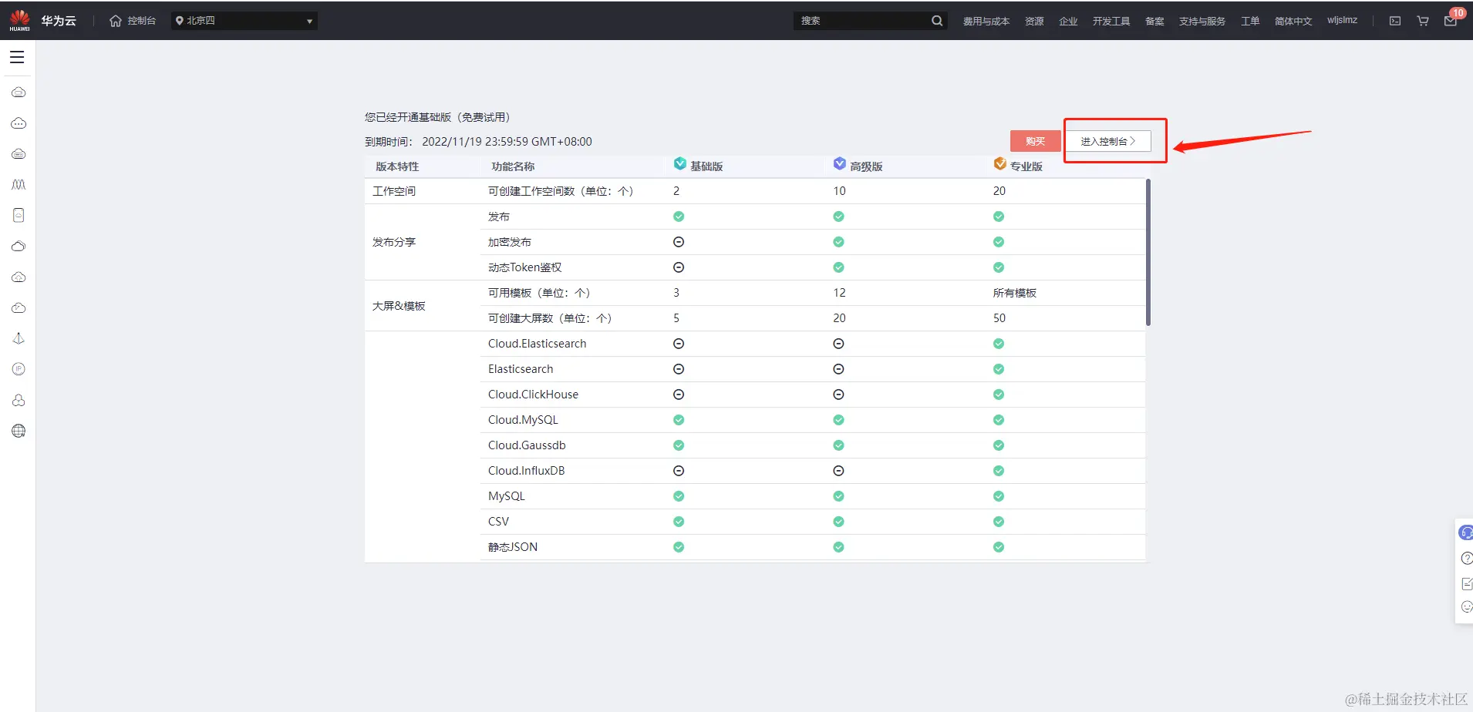Screen dimensions: 1473x712
Task: Click the smiley face rating icon
Action: coord(1467,607)
